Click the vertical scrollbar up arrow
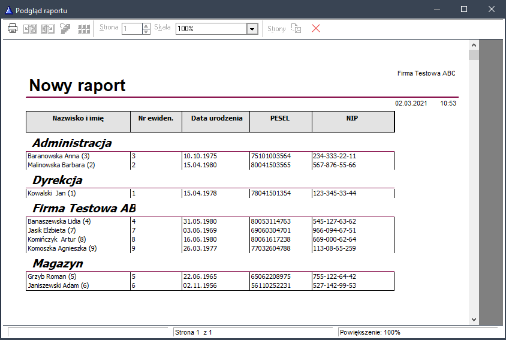Image resolution: width=506 pixels, height=340 pixels. pyautogui.click(x=474, y=45)
